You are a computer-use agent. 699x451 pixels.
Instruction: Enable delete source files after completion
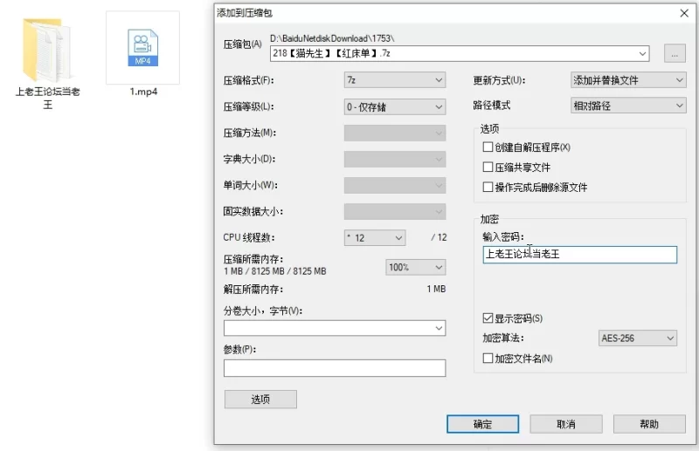488,188
